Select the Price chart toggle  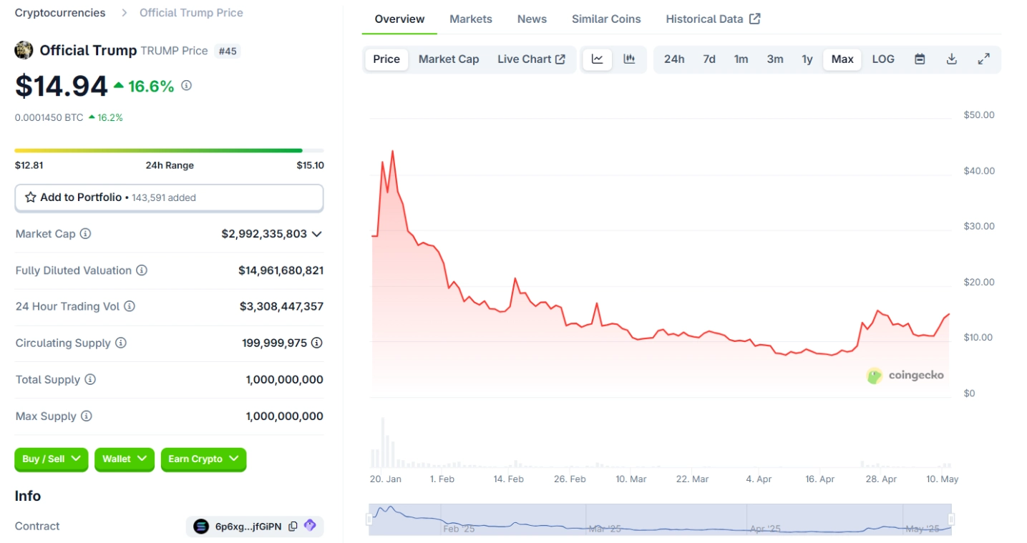[386, 59]
